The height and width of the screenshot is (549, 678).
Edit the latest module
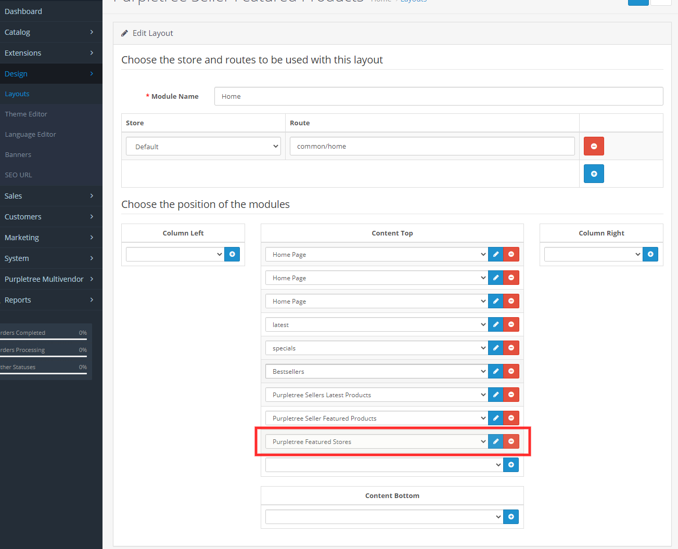pyautogui.click(x=496, y=324)
